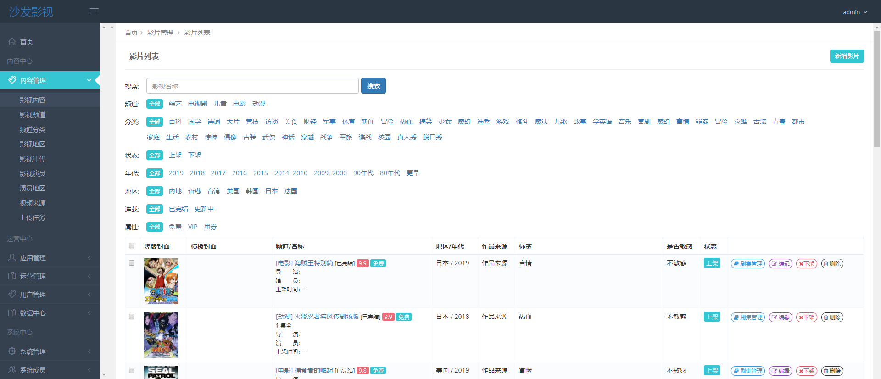
Task: Click the 搜索 button
Action: tap(374, 86)
